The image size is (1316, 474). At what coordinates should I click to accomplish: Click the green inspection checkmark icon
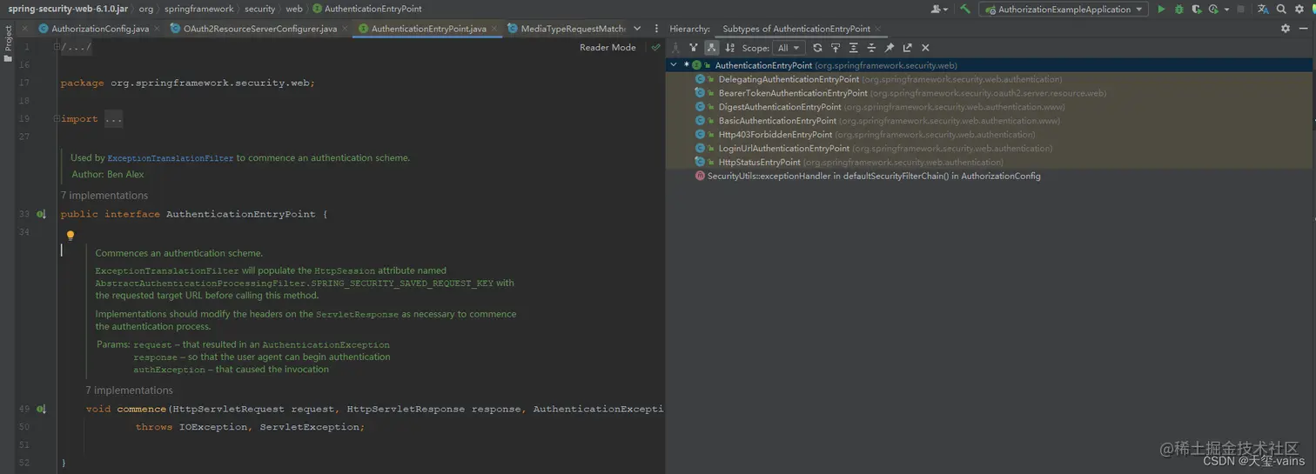point(655,48)
